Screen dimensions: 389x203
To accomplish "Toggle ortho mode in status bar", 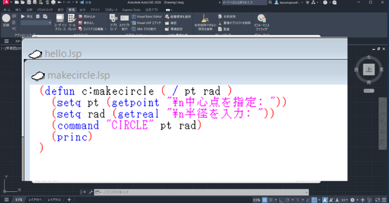I will 281,200.
